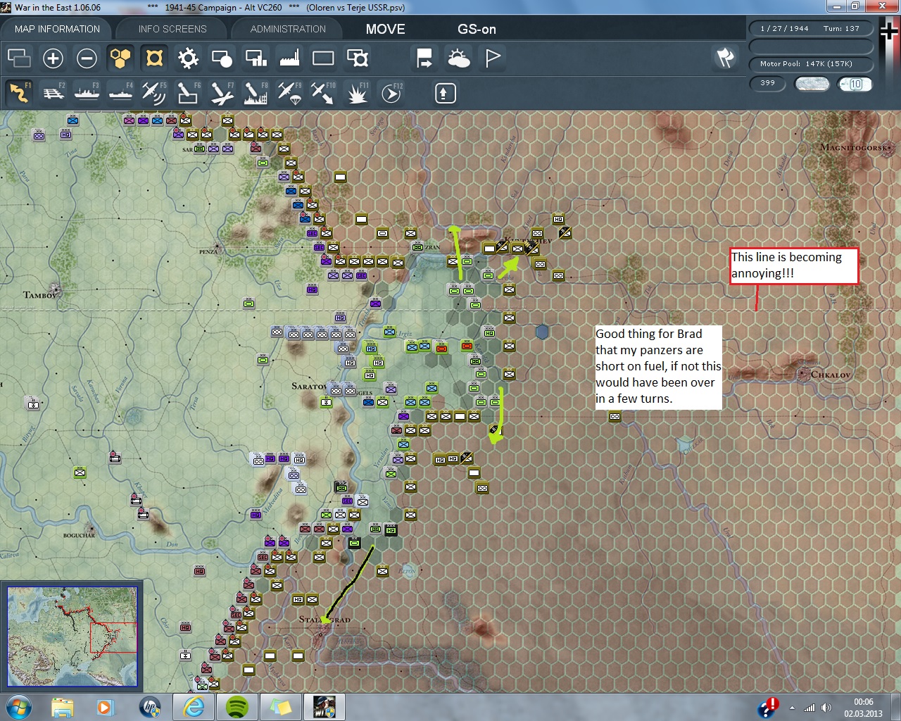Click the Tambov city label

pyautogui.click(x=40, y=295)
